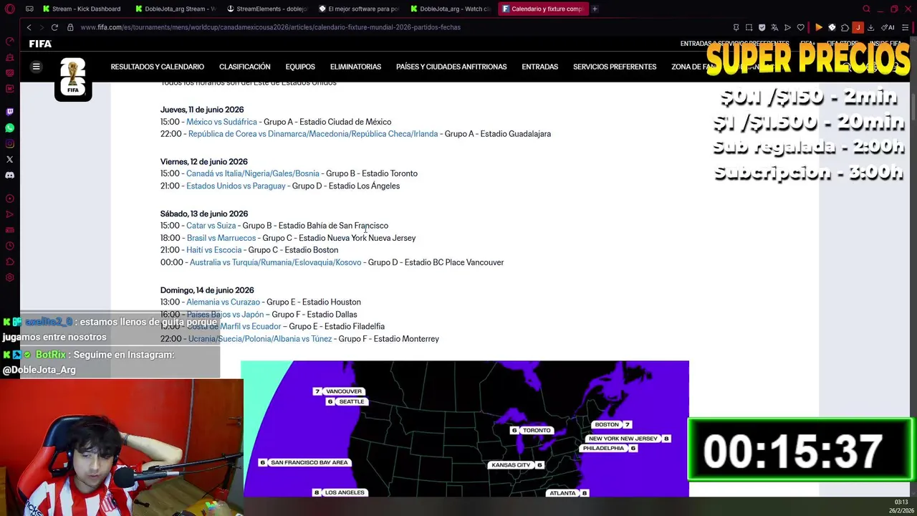Click the World Cup 2026 trophy logo

73,78
